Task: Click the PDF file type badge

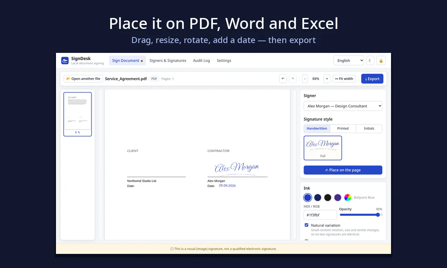Action: tap(154, 79)
